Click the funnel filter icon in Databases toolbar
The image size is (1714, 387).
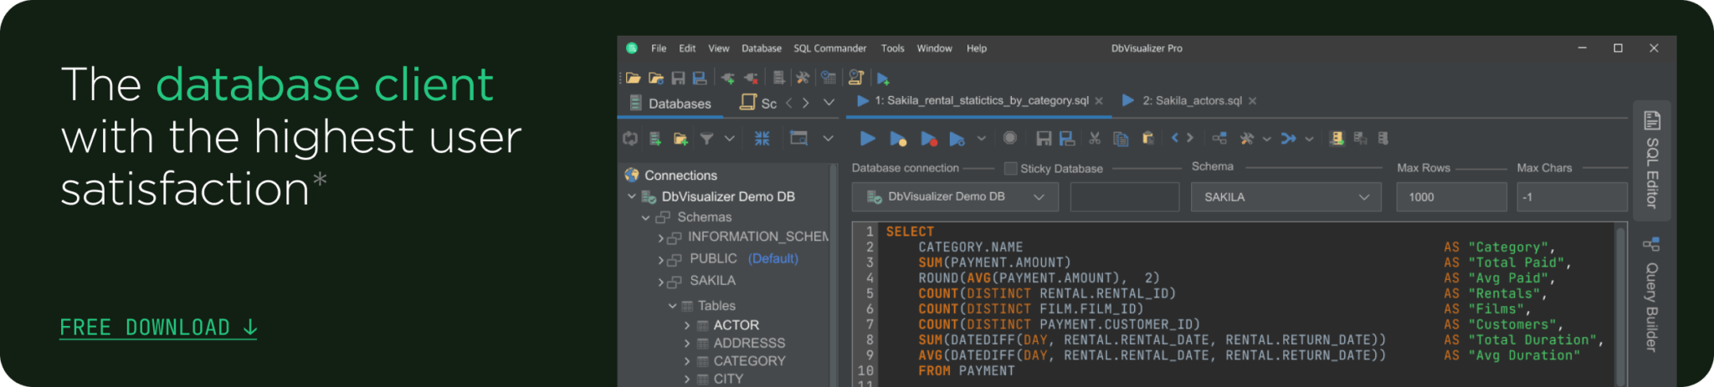tap(707, 138)
